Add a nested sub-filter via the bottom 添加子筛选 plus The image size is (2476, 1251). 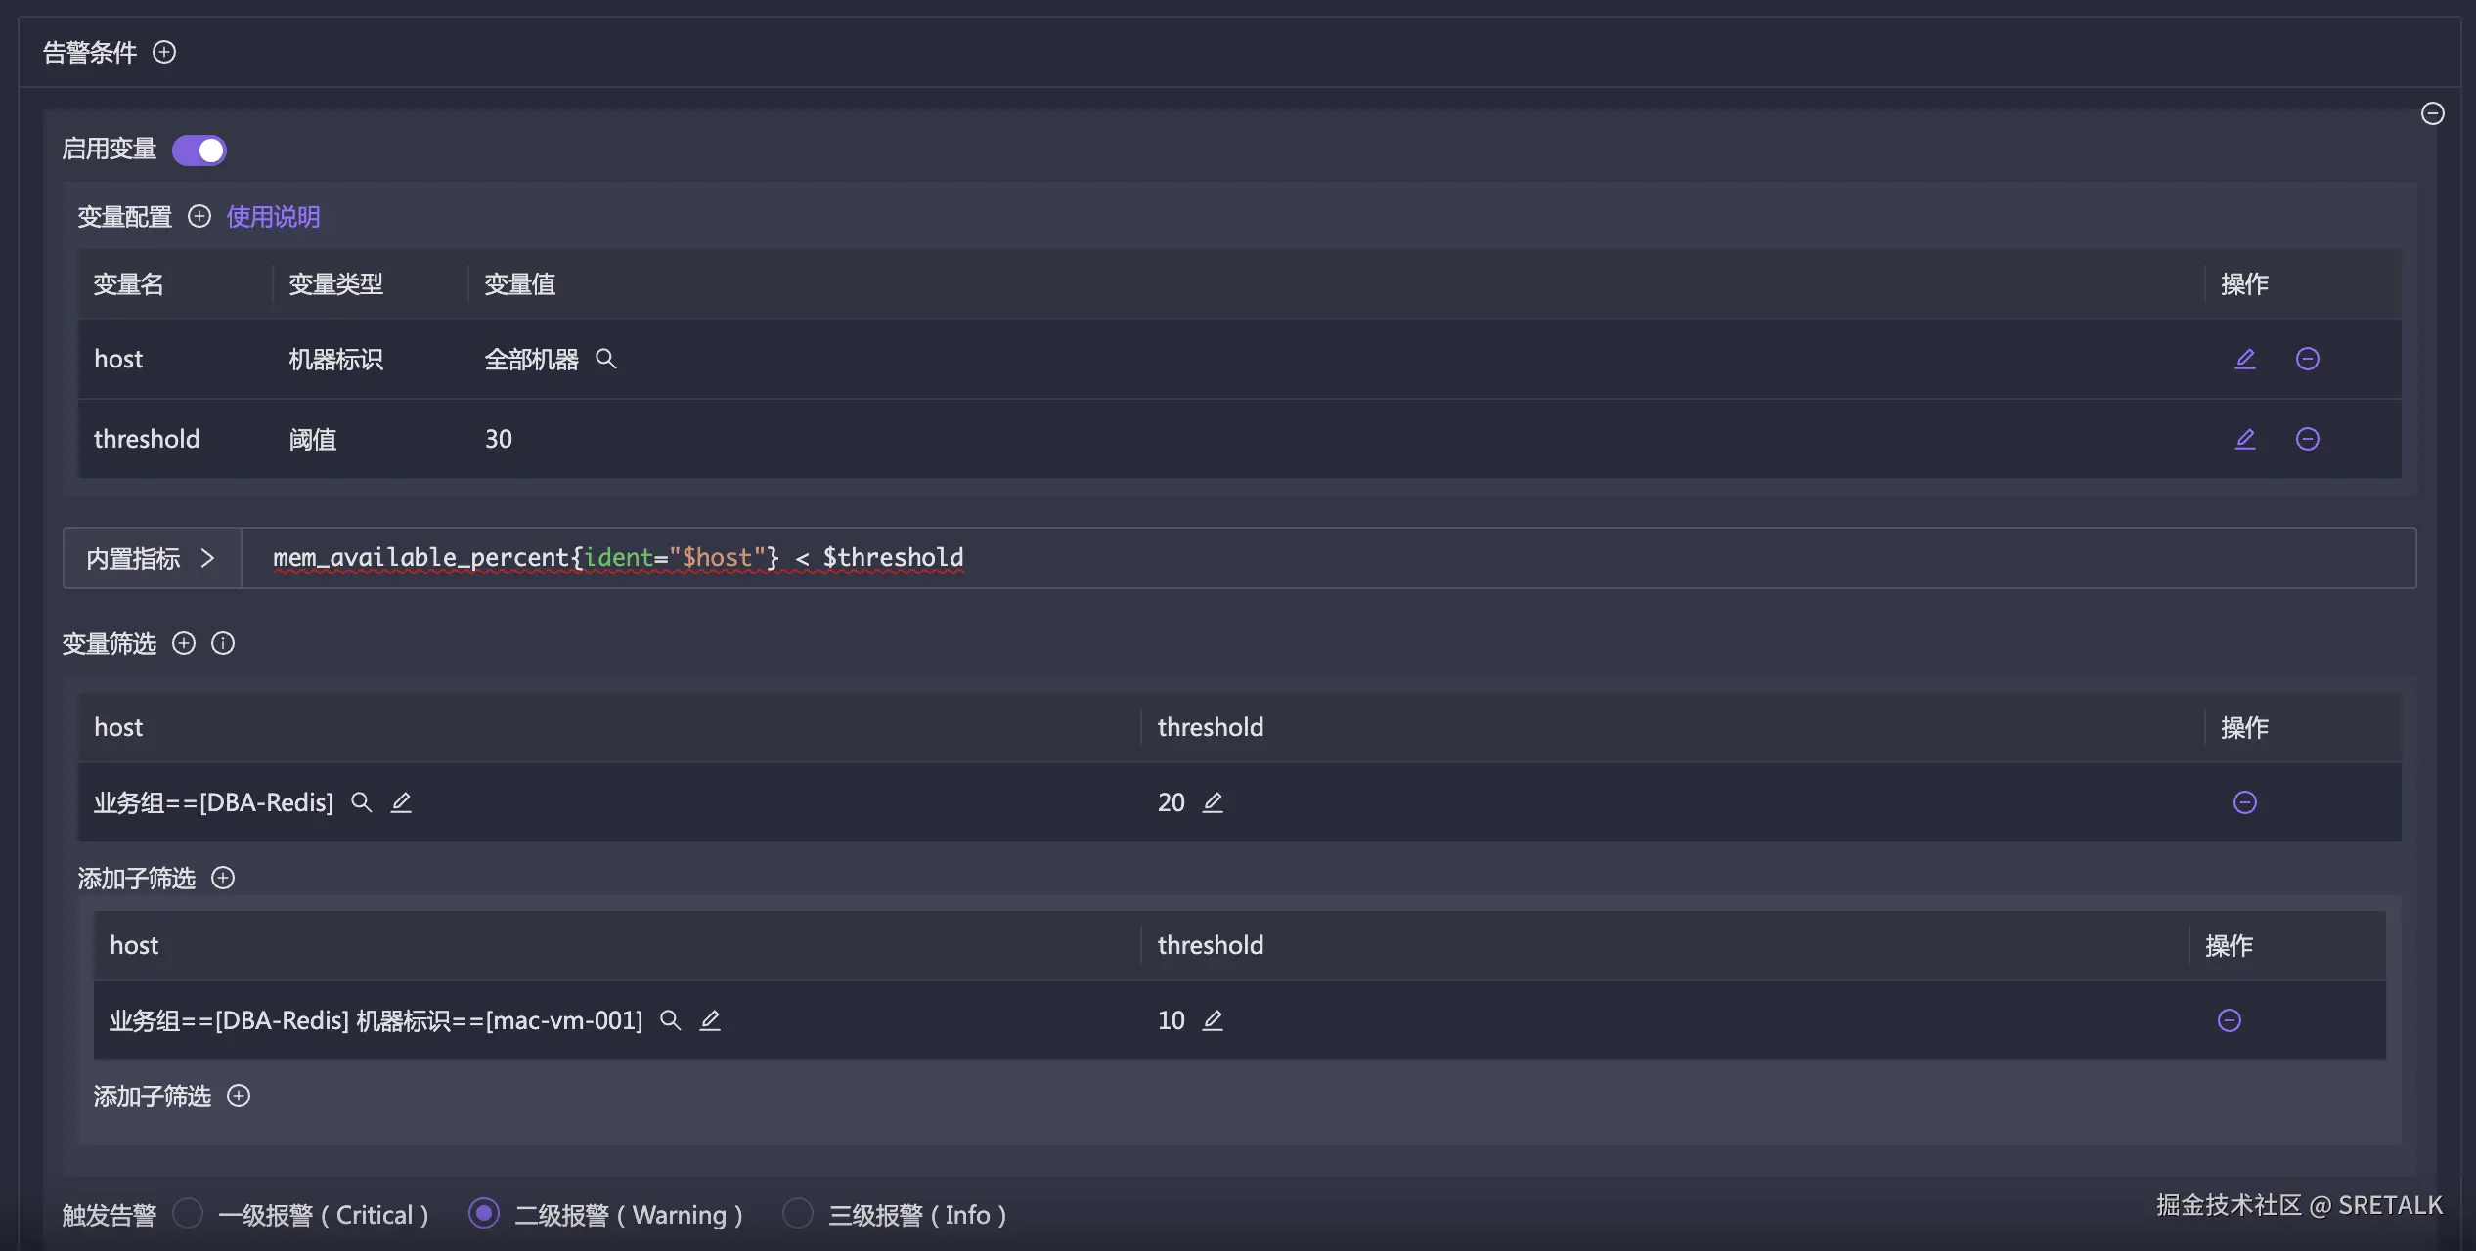239,1096
